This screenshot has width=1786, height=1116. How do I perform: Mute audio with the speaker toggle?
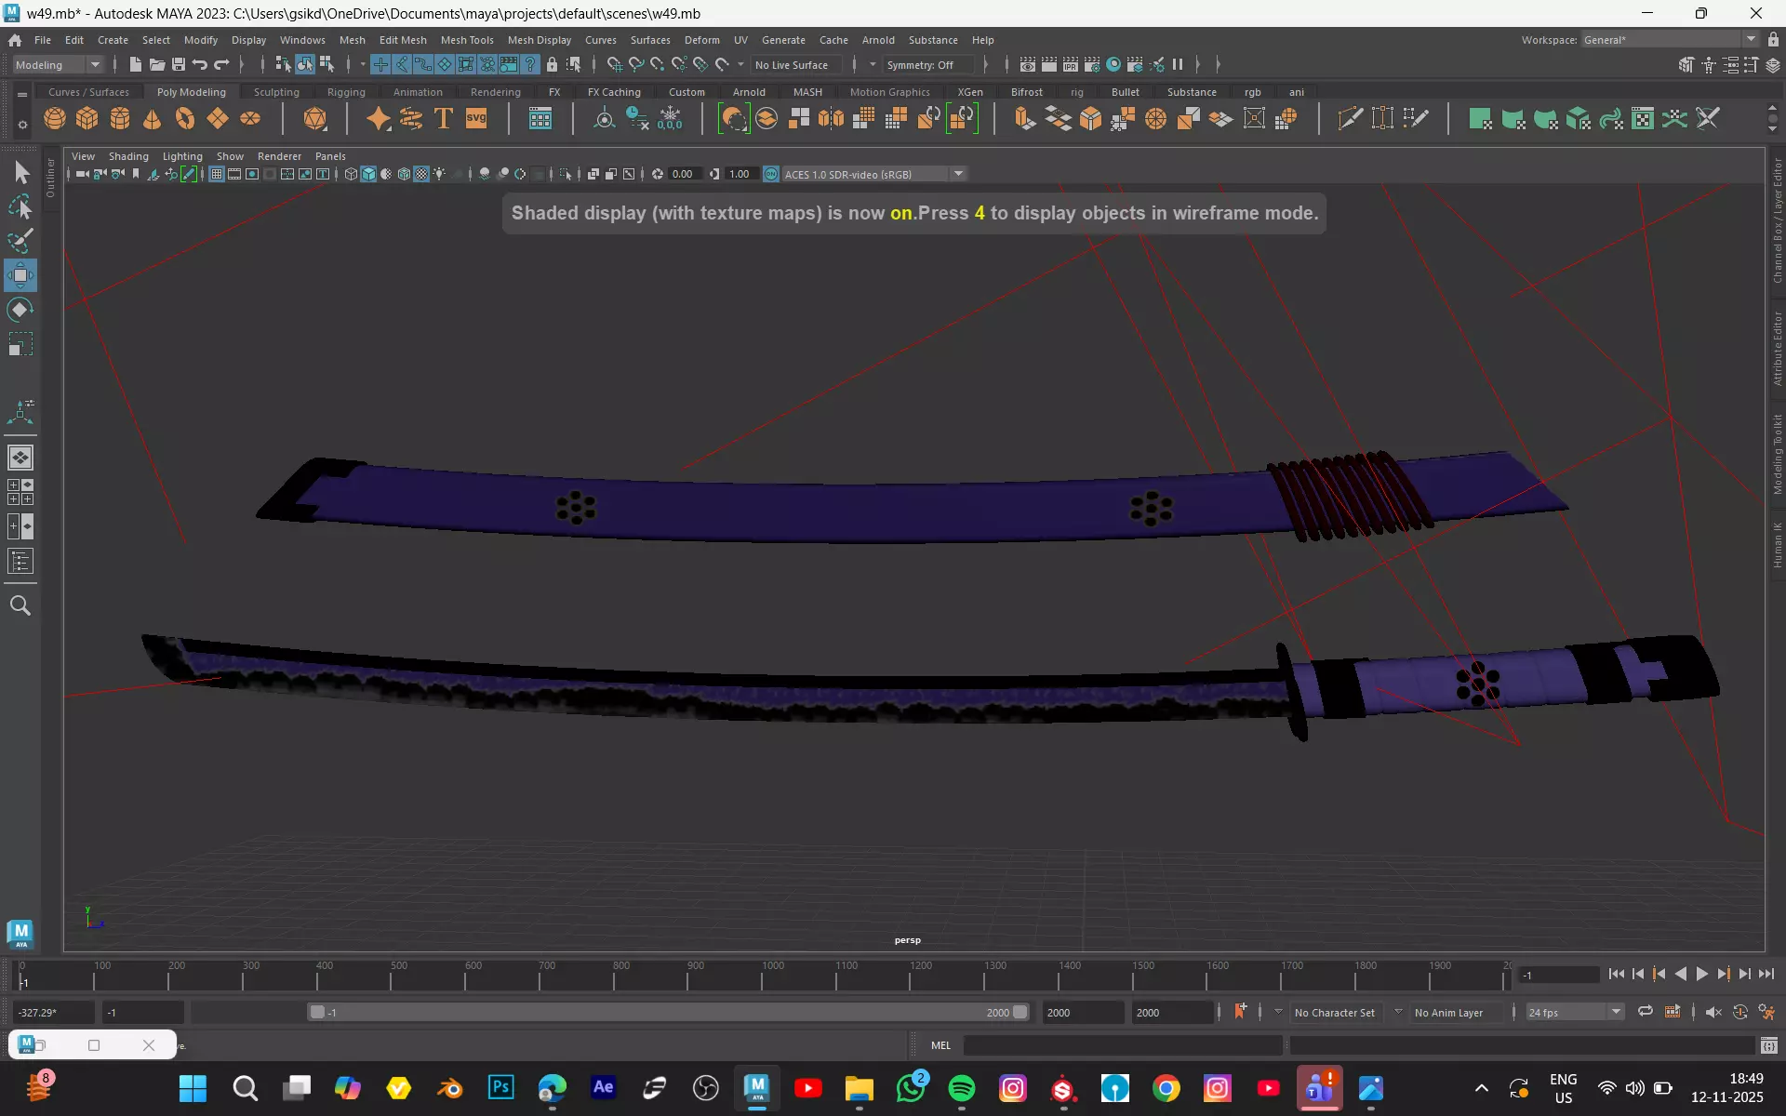click(x=1713, y=1012)
